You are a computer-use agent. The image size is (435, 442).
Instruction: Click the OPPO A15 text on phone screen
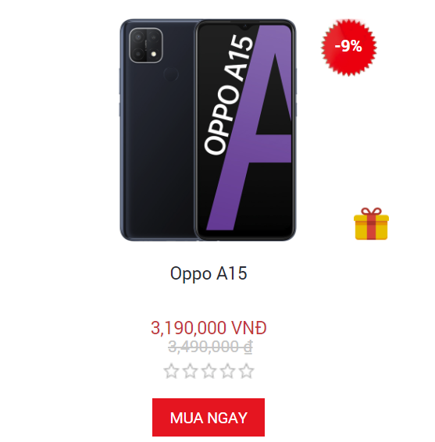(x=228, y=94)
